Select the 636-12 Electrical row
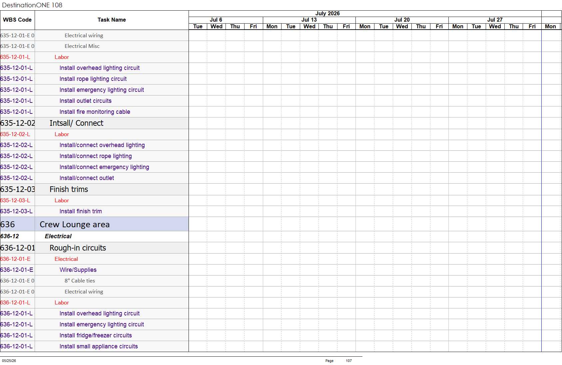The height and width of the screenshot is (365, 562). 94,237
